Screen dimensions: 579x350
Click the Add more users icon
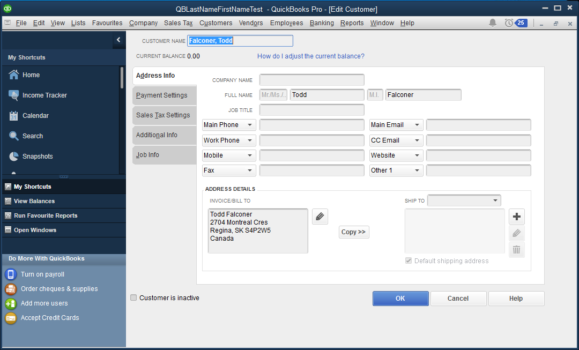(11, 303)
